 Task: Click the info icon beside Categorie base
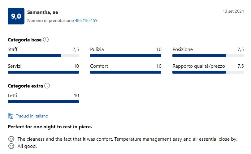46,40
